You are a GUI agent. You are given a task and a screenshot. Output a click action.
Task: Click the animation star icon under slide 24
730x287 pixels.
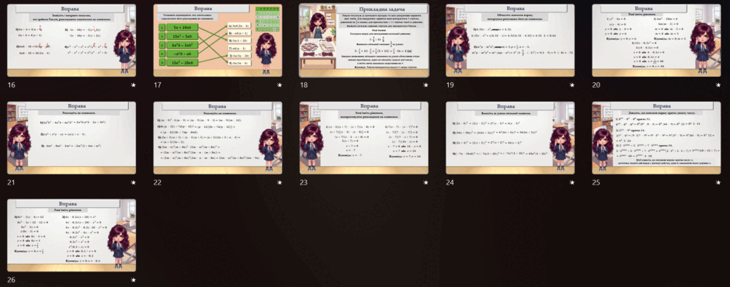[572, 183]
